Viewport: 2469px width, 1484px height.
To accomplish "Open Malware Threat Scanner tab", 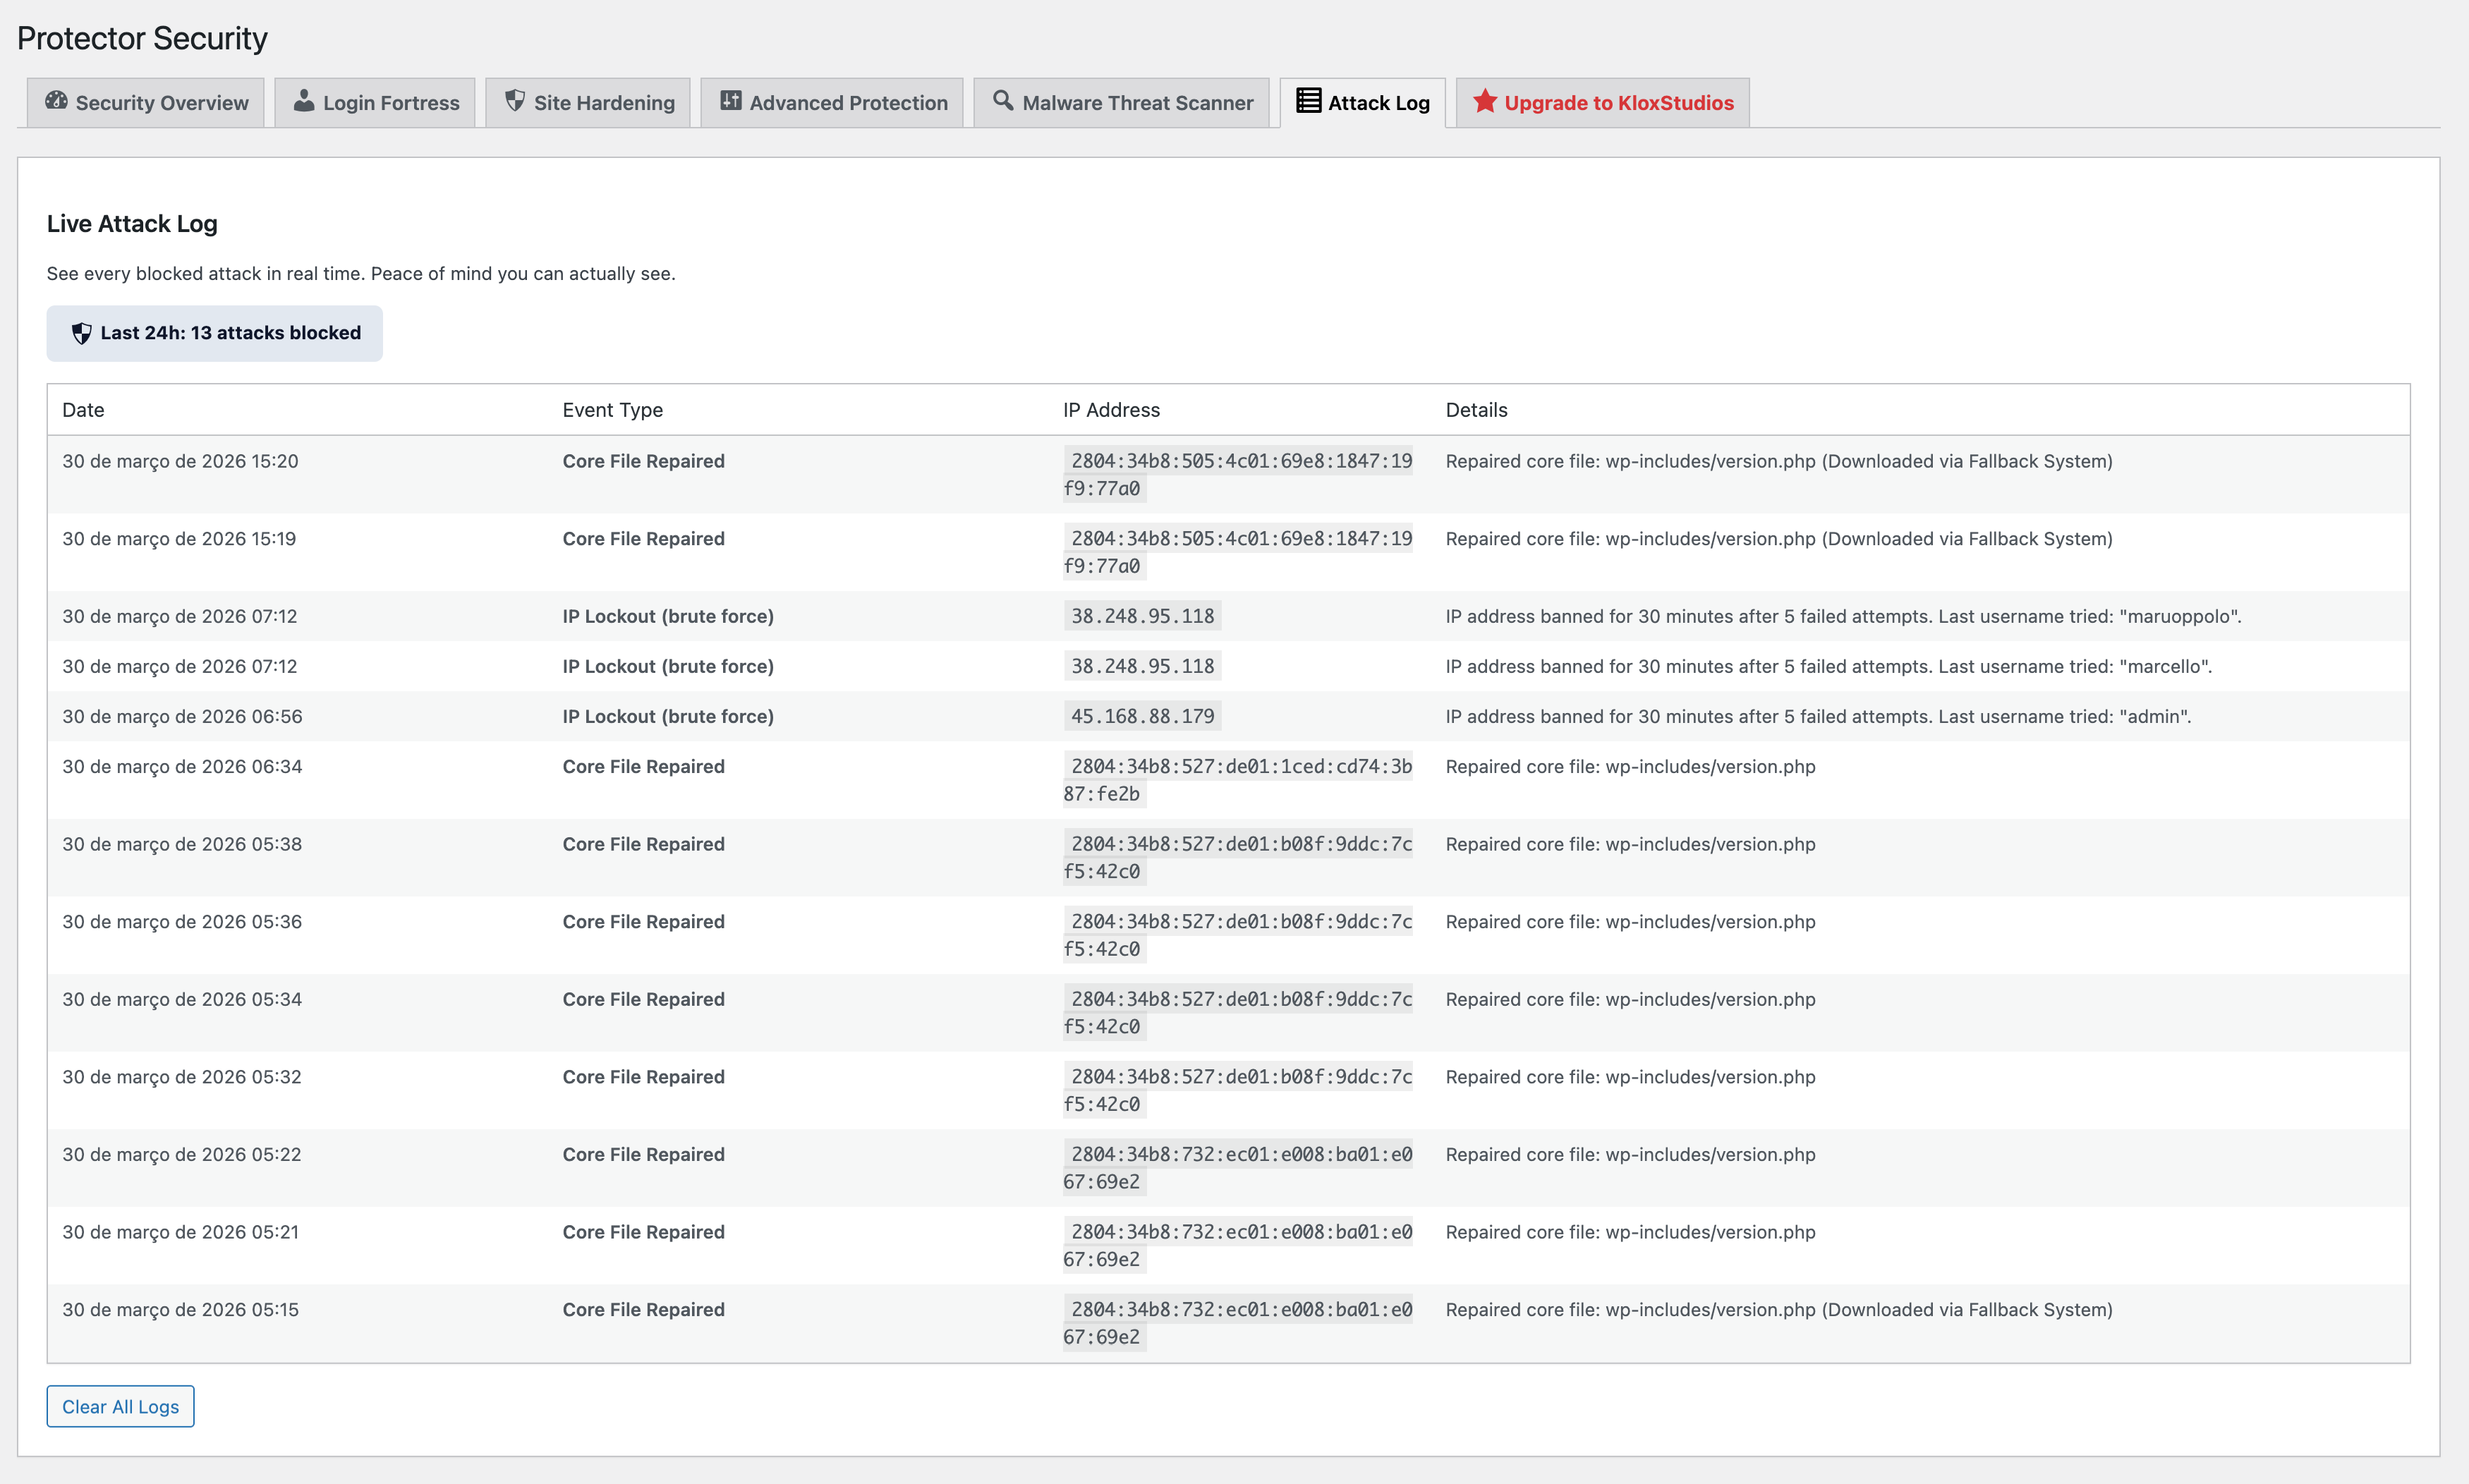I will (1121, 103).
